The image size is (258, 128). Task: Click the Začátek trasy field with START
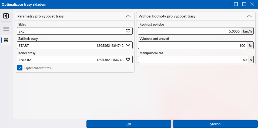75,45
